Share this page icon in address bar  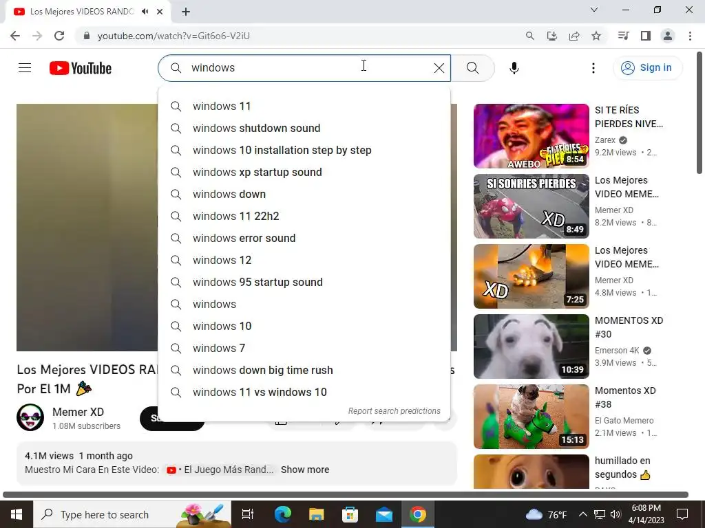coord(574,36)
